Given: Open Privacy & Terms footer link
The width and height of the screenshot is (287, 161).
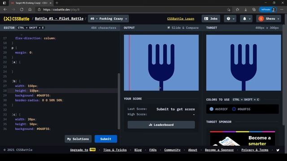Looking at the screenshot, I should point(255,150).
